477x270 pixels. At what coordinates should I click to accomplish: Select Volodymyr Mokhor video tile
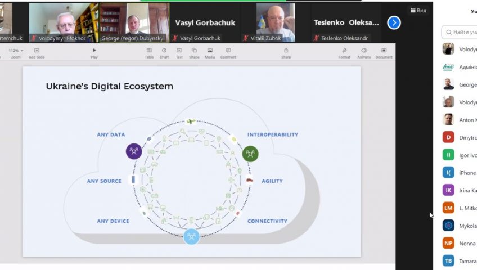(64, 22)
